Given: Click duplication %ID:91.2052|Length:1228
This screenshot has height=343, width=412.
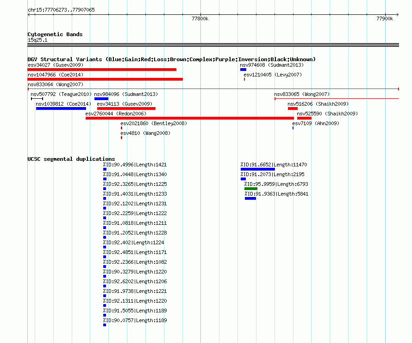Looking at the screenshot, I should [135, 233].
